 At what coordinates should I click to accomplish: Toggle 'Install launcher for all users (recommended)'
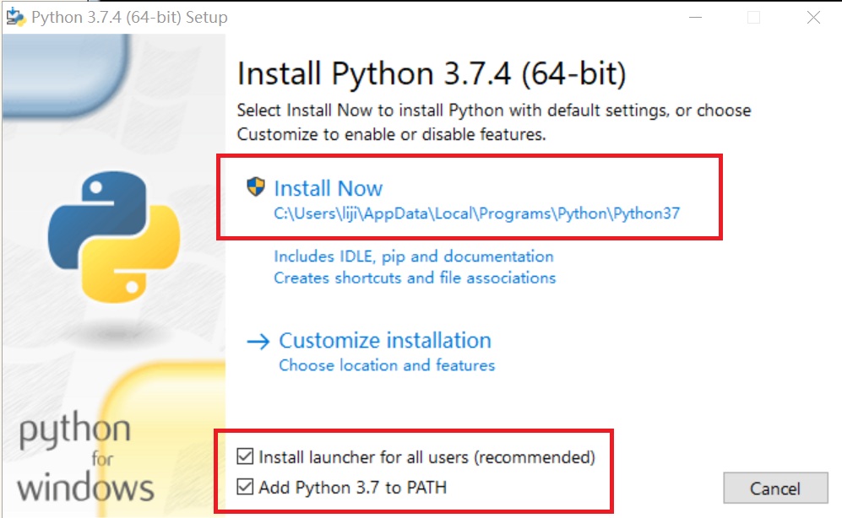[246, 456]
